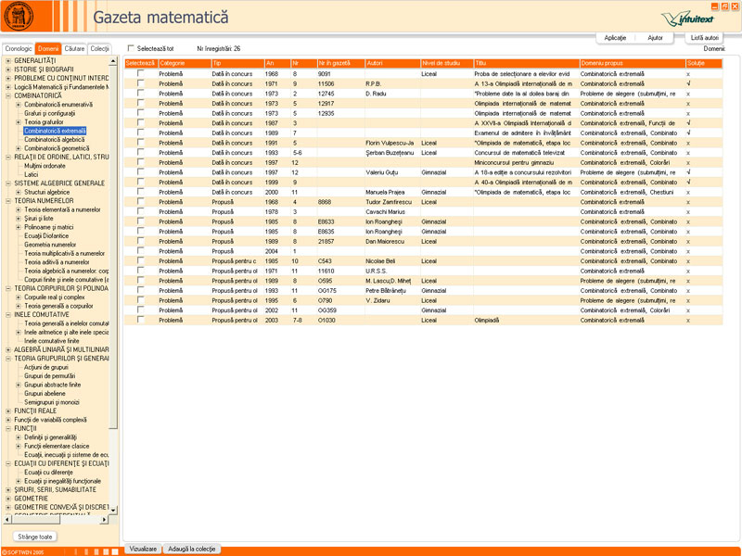Enable the Selectează tot checkbox
Image resolution: width=742 pixels, height=556 pixels.
point(131,48)
